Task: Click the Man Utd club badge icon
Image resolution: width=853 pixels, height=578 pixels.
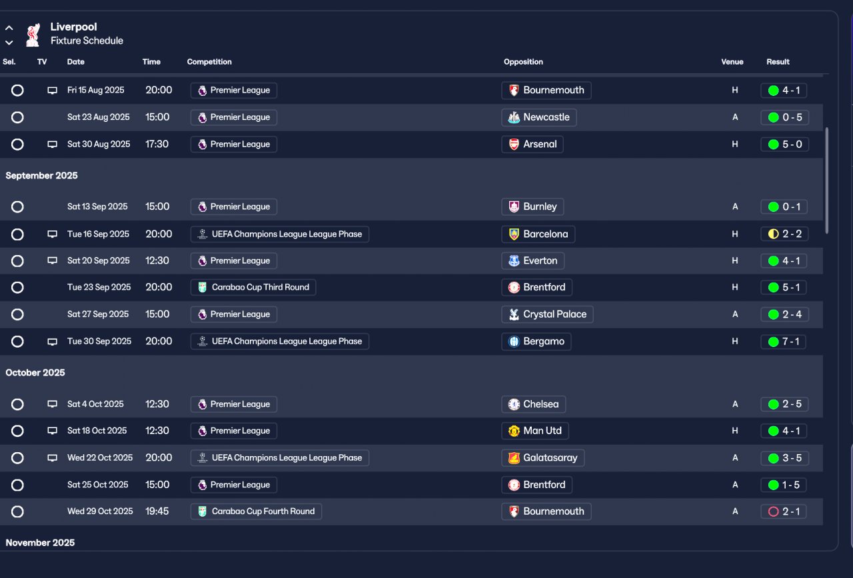Action: pyautogui.click(x=514, y=431)
